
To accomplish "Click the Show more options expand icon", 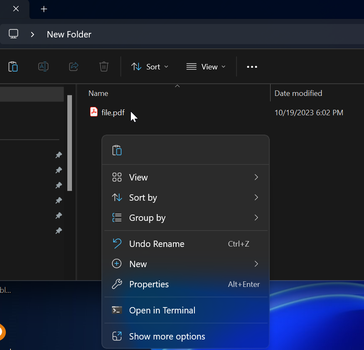I will [117, 336].
